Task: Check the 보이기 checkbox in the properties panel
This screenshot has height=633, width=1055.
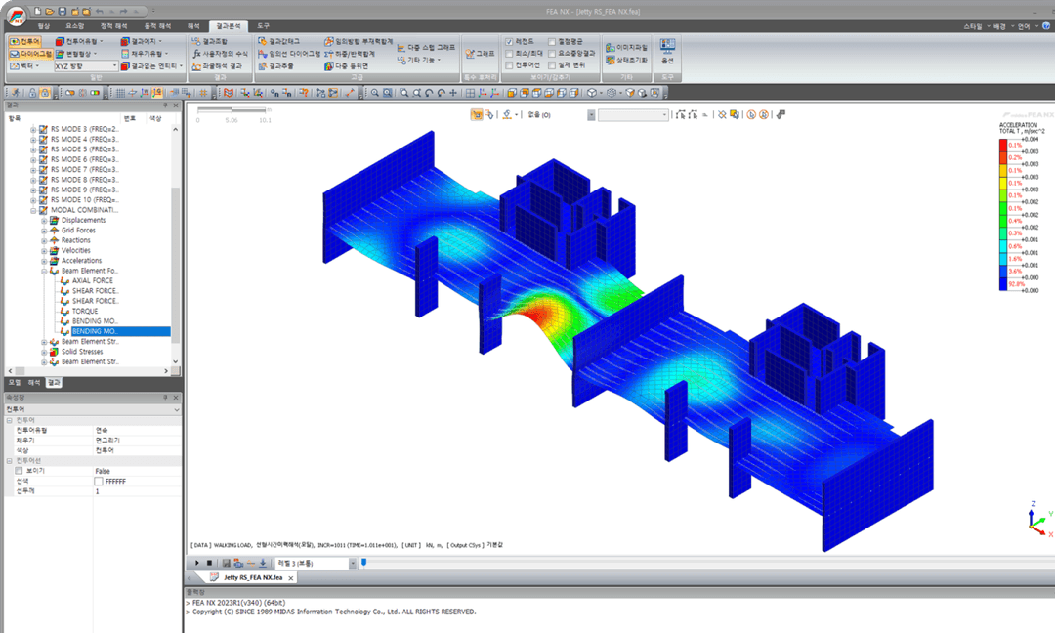Action: click(x=19, y=471)
